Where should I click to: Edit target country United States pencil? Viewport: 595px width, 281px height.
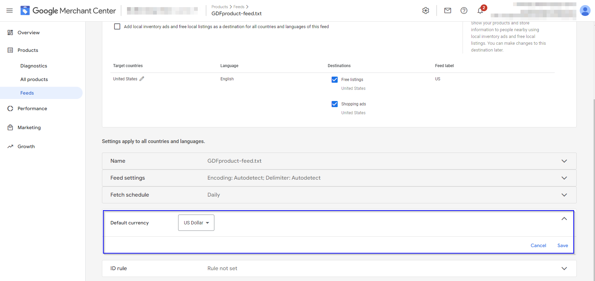tap(142, 79)
